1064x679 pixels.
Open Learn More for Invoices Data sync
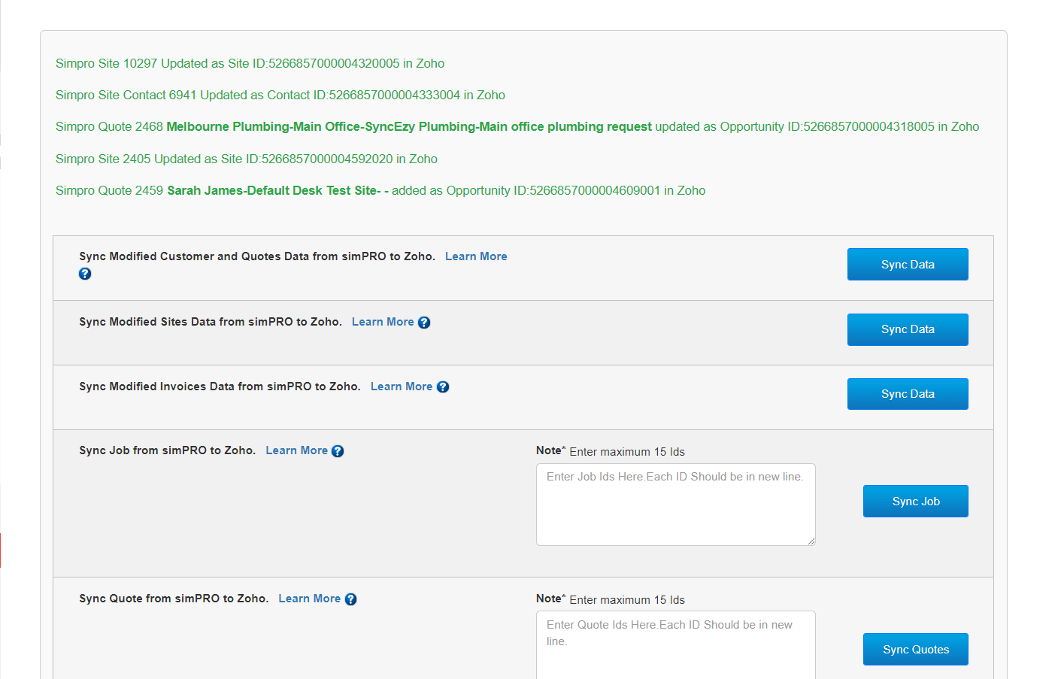click(402, 386)
